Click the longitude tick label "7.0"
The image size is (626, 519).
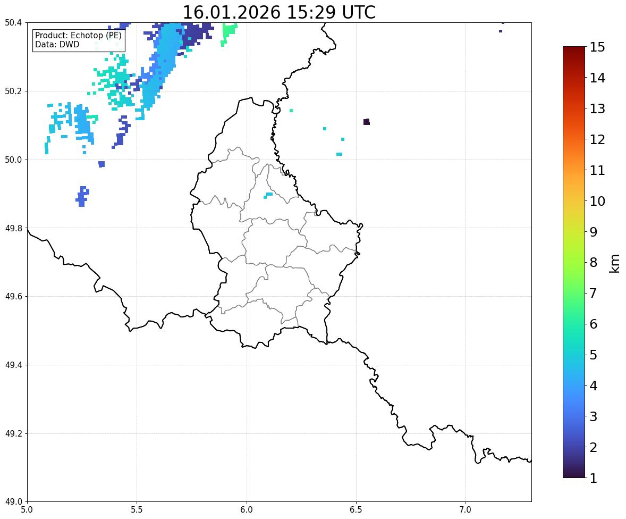pyautogui.click(x=466, y=510)
